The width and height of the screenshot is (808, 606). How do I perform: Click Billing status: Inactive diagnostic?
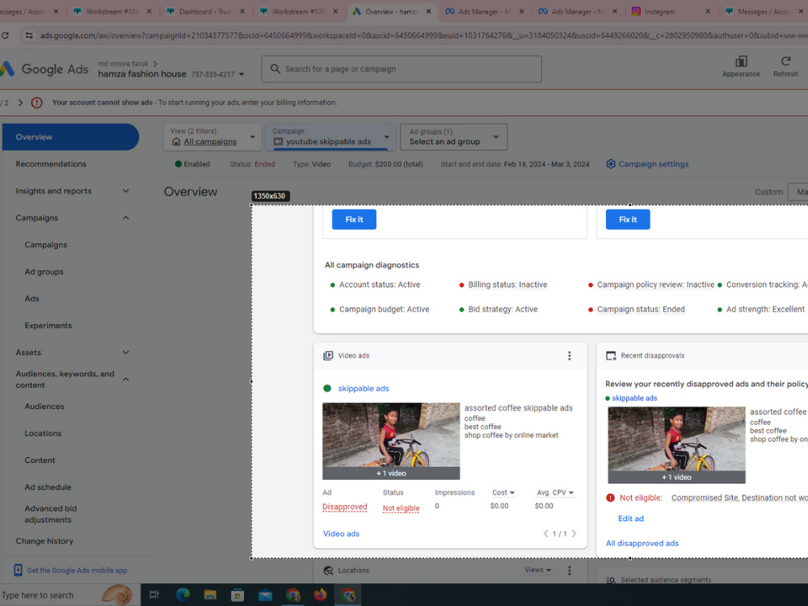pos(507,284)
